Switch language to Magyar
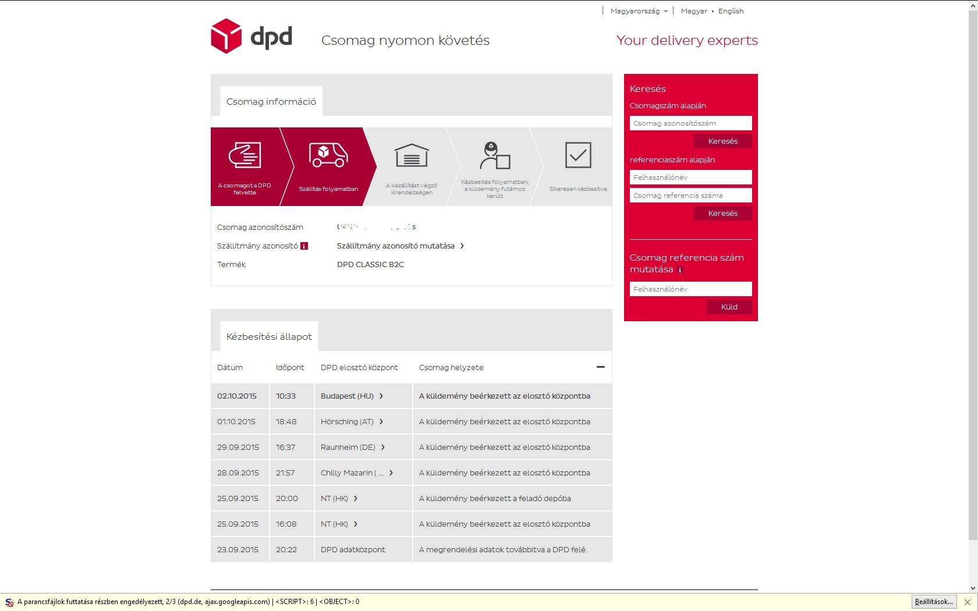This screenshot has width=978, height=611. (x=694, y=11)
